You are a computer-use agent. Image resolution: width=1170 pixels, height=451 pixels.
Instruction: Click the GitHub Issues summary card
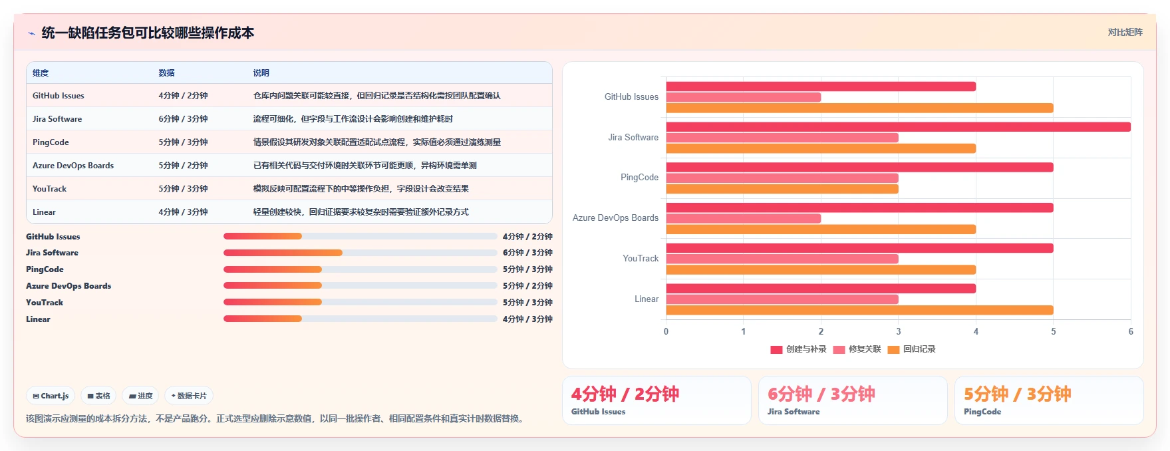coord(657,400)
